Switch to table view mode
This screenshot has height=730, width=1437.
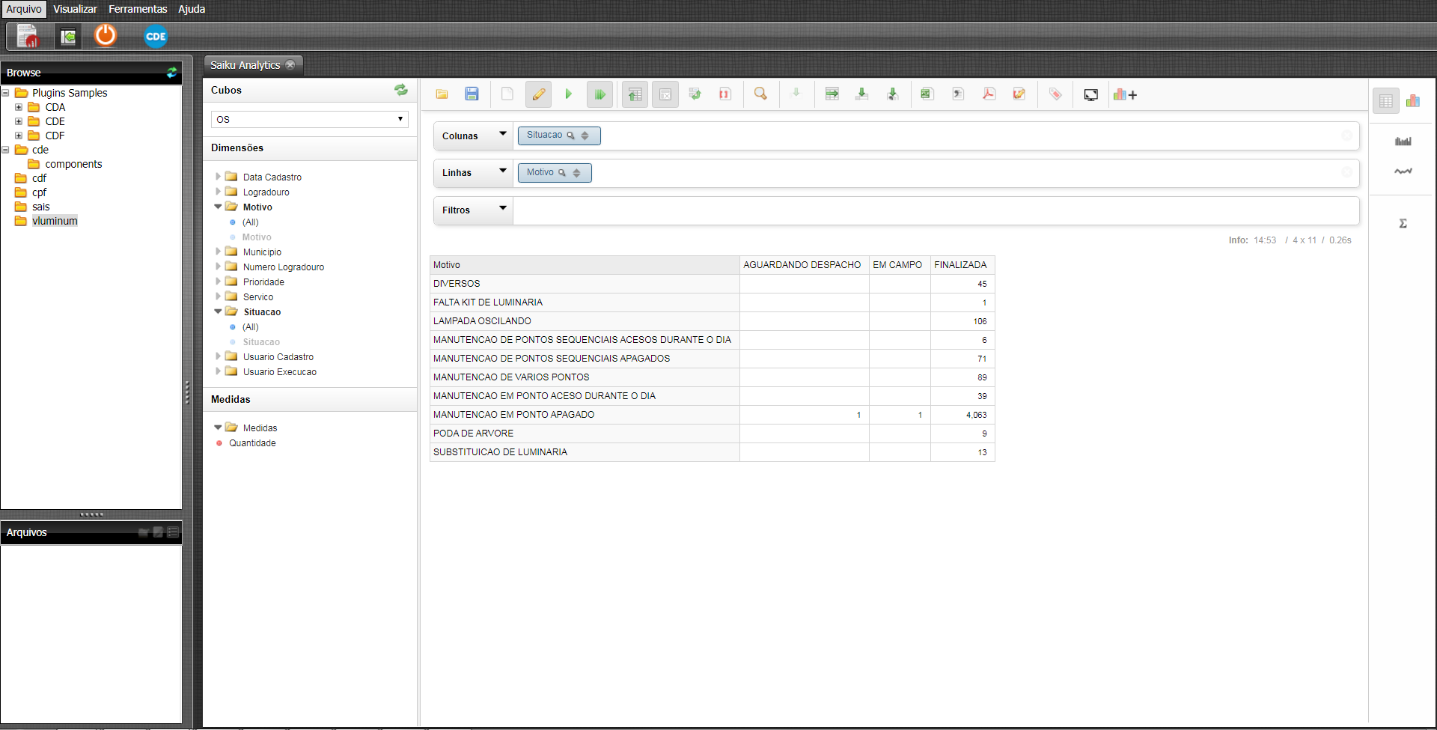point(1386,101)
